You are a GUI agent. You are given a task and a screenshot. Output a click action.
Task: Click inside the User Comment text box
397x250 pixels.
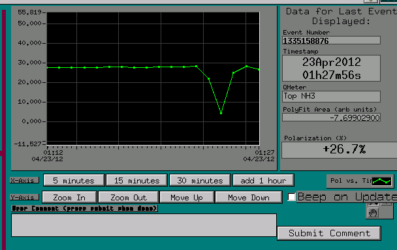coord(144,225)
